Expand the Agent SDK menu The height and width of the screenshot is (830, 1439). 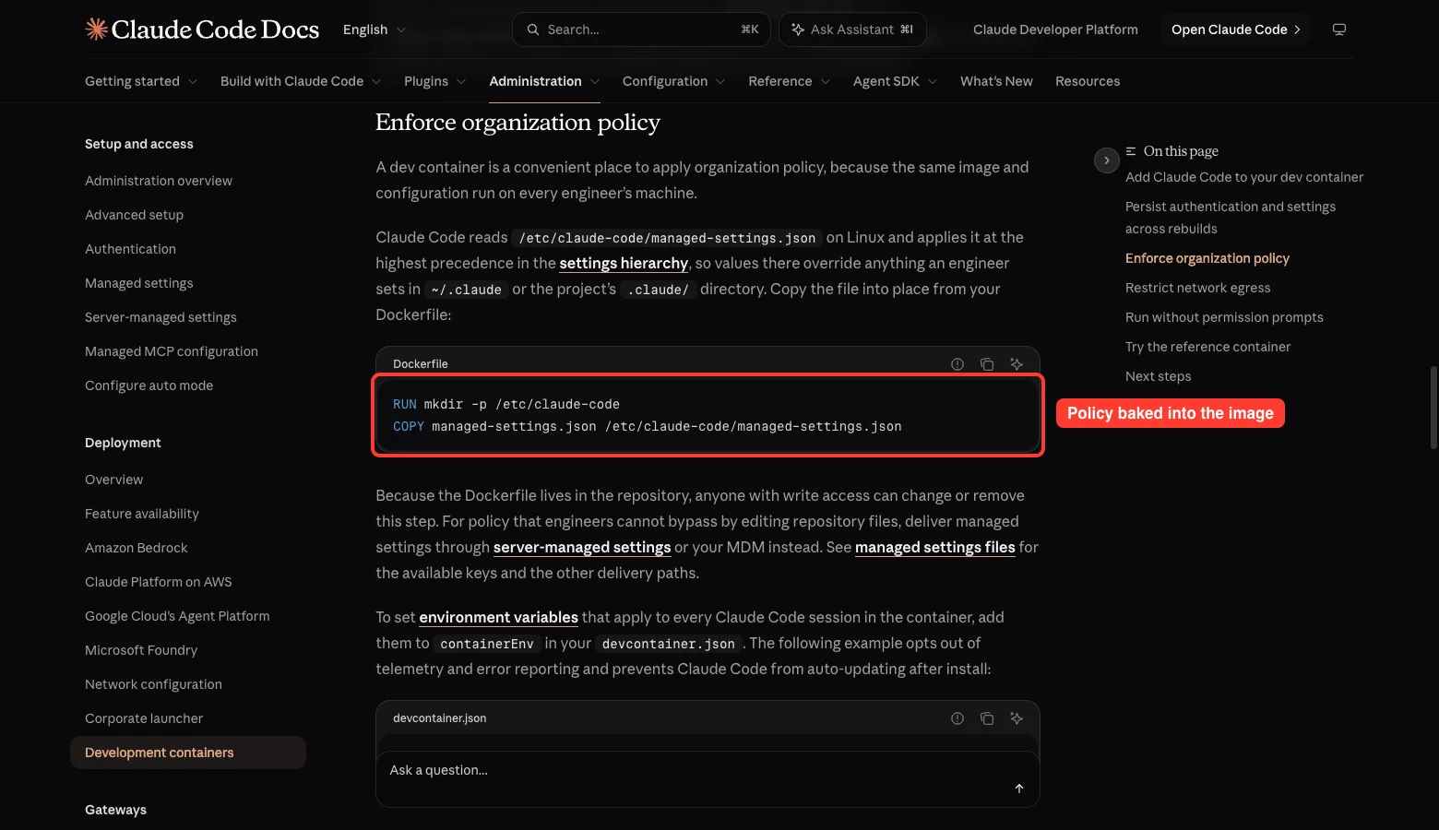click(895, 81)
